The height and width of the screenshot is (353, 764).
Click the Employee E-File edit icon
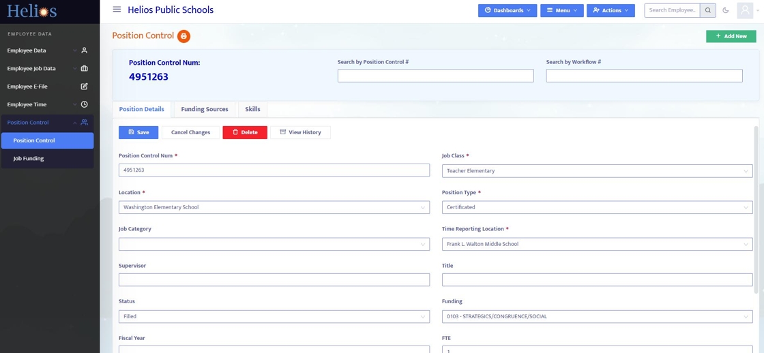point(85,86)
